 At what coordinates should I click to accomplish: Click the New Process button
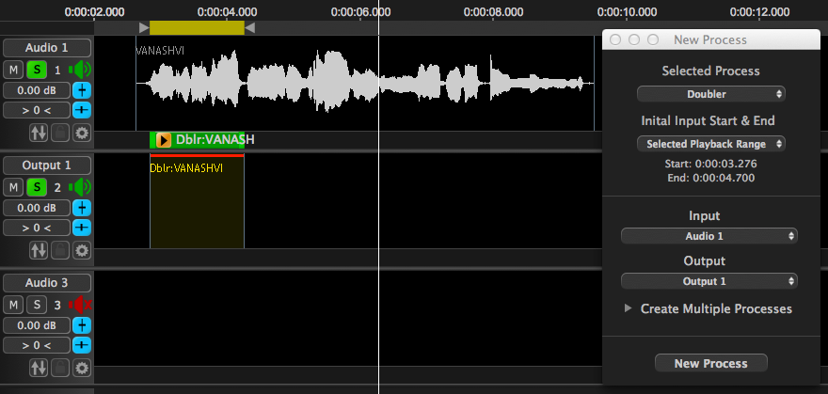pyautogui.click(x=710, y=363)
